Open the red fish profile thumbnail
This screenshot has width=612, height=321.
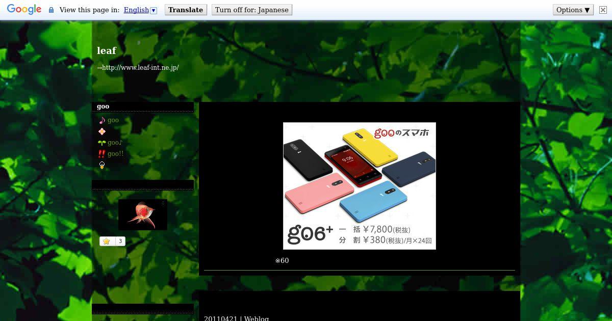[x=143, y=215]
